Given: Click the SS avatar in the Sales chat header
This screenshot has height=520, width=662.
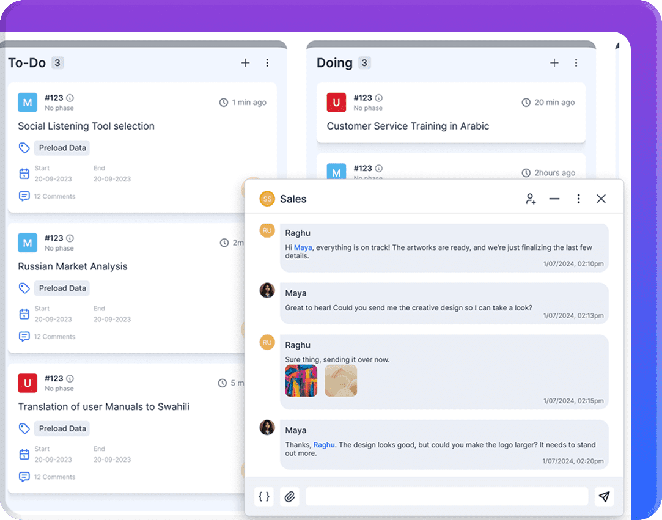Looking at the screenshot, I should click(267, 199).
